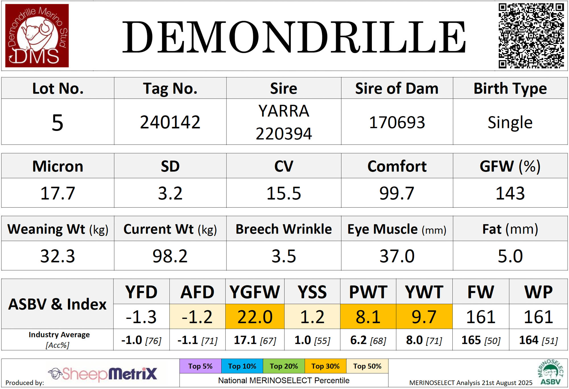The height and width of the screenshot is (389, 569).
Task: Click the YGFW value 22.0 cell
Action: (x=255, y=317)
